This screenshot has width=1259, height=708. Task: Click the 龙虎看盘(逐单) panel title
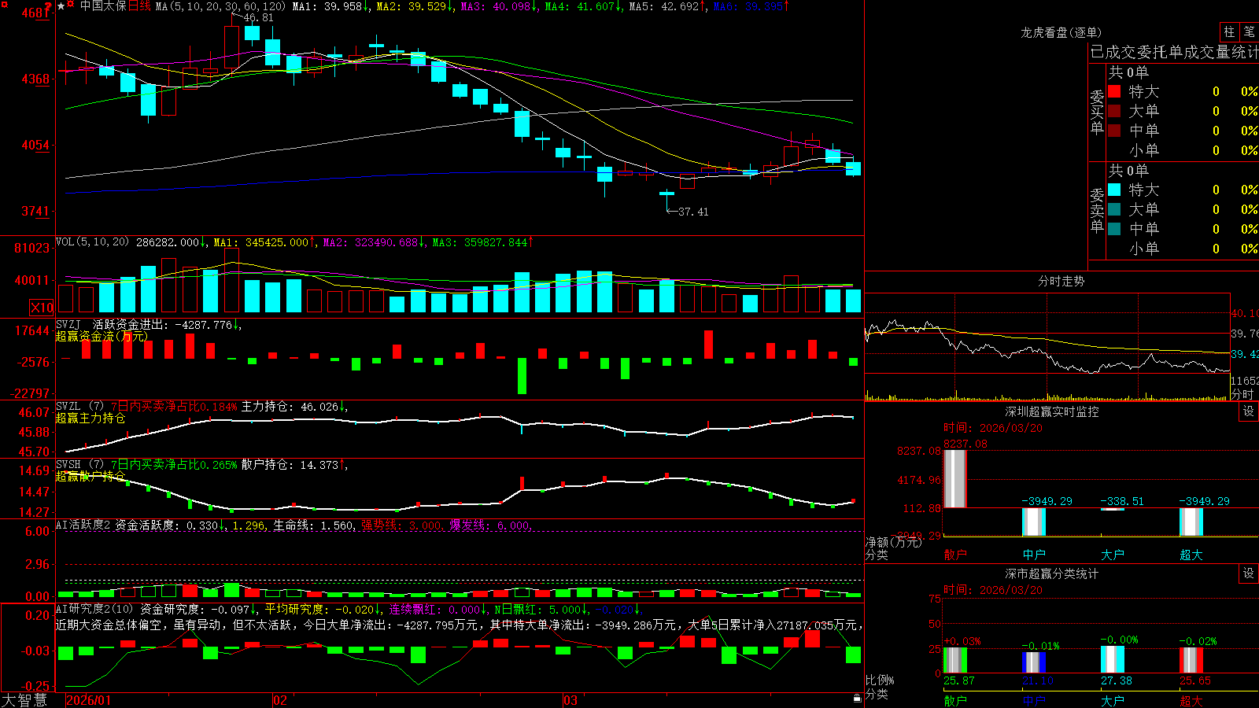[1061, 32]
